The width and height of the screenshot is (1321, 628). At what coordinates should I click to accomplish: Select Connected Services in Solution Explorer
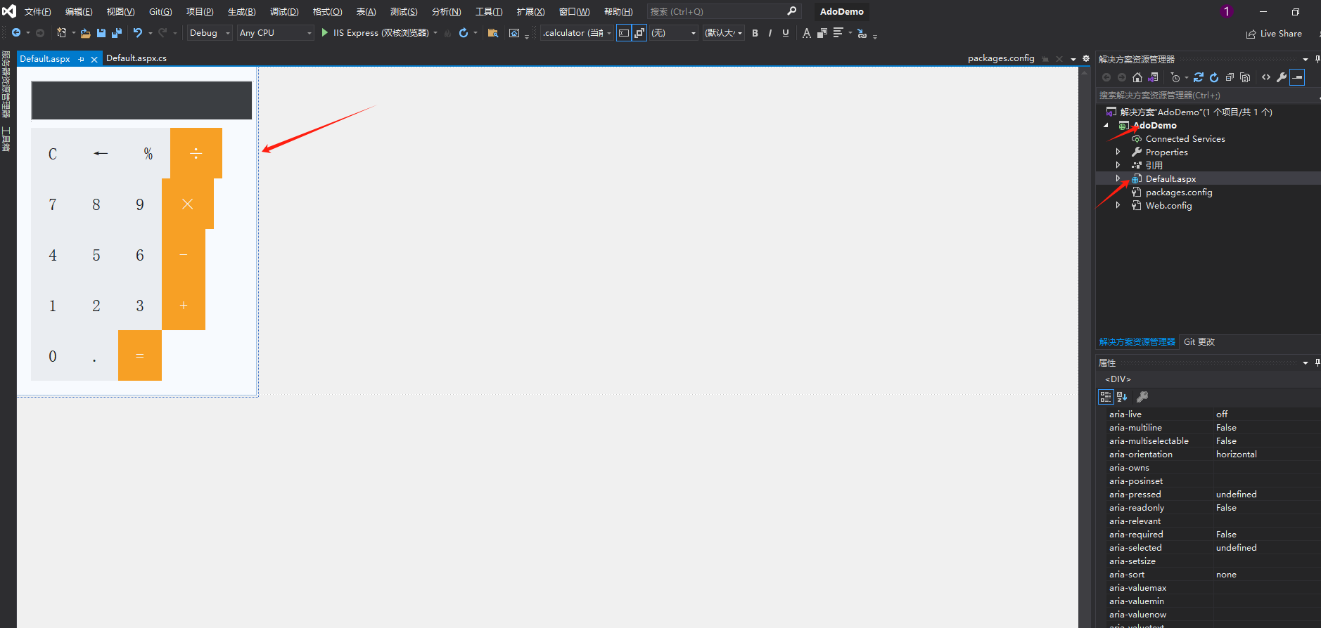pyautogui.click(x=1185, y=138)
